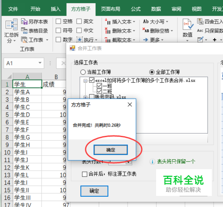
Task: Click the 删除文本 delete text icon
Action: point(107,31)
